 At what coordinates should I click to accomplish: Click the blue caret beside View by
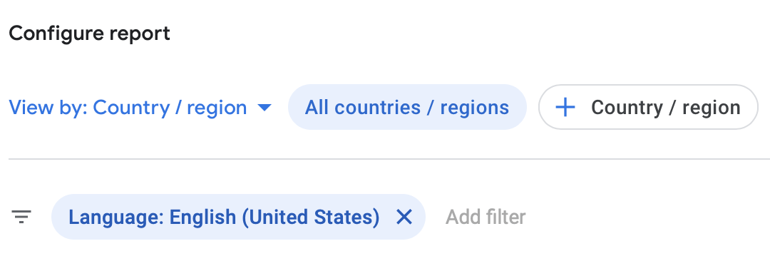(265, 108)
